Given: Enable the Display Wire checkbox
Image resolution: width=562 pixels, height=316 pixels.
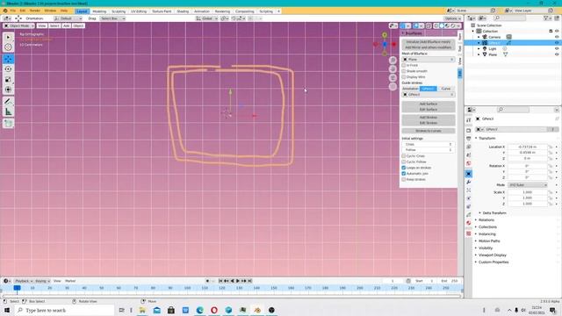Looking at the screenshot, I should (404, 76).
